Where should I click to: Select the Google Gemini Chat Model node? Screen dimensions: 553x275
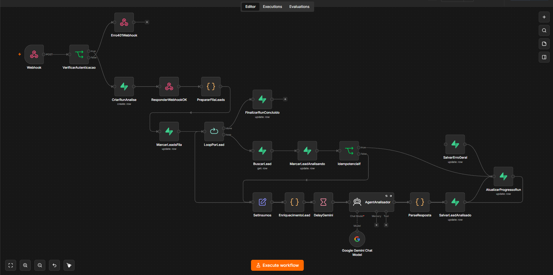[x=357, y=239]
